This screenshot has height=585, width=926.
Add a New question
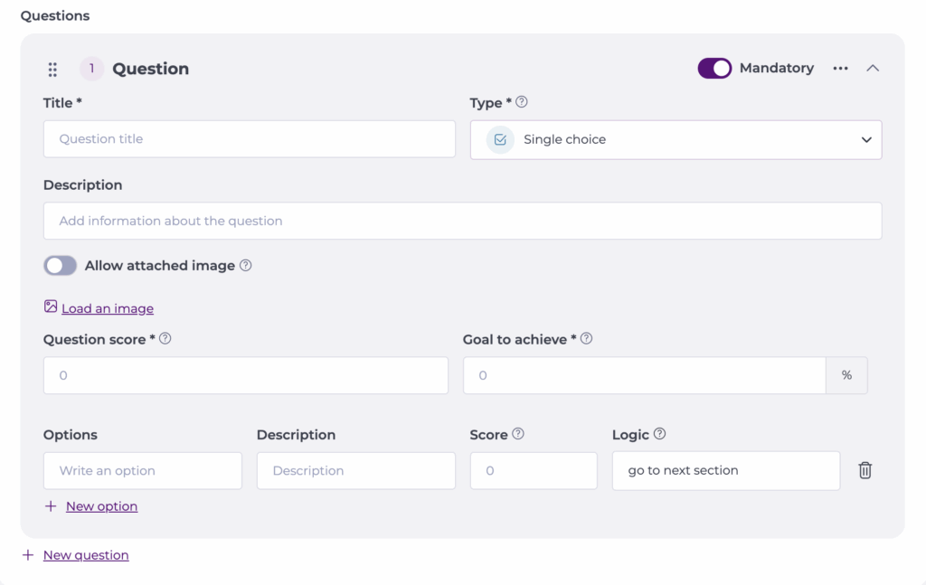coord(86,555)
